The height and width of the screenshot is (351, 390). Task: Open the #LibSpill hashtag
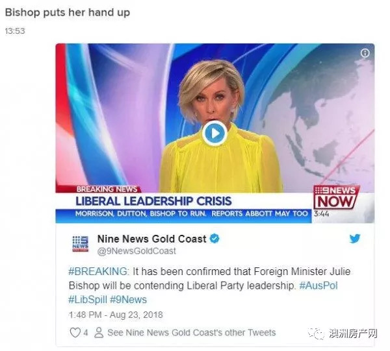coord(88,300)
